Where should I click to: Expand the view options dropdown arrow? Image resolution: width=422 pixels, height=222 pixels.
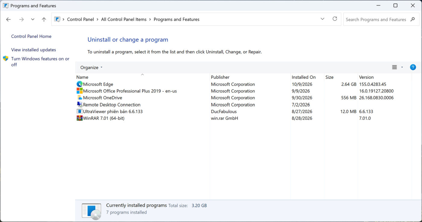point(402,67)
